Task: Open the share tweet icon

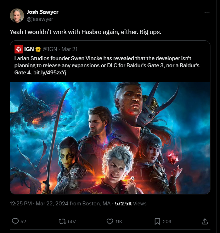Action: 204,221
